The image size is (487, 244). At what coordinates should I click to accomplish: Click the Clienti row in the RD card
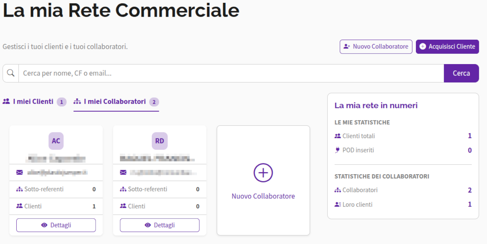[160, 206]
